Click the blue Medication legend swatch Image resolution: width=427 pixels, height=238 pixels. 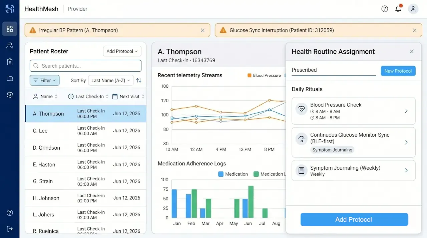click(221, 174)
